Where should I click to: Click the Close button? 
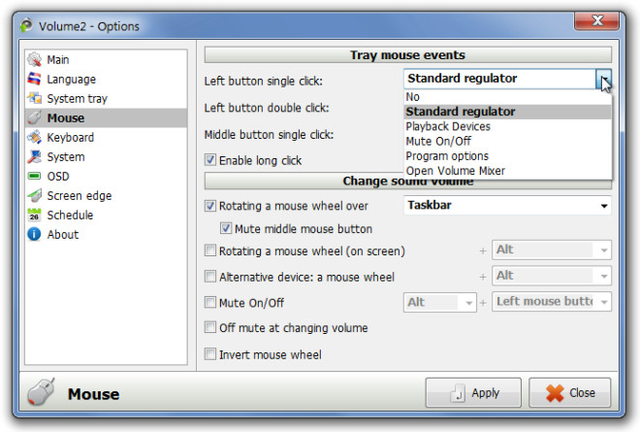tap(570, 393)
